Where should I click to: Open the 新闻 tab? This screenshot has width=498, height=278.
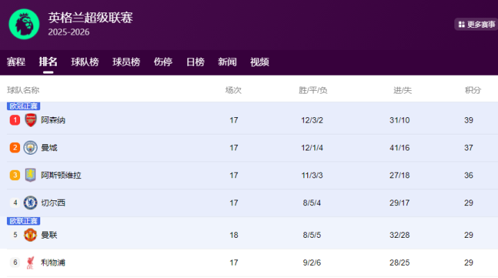[227, 62]
